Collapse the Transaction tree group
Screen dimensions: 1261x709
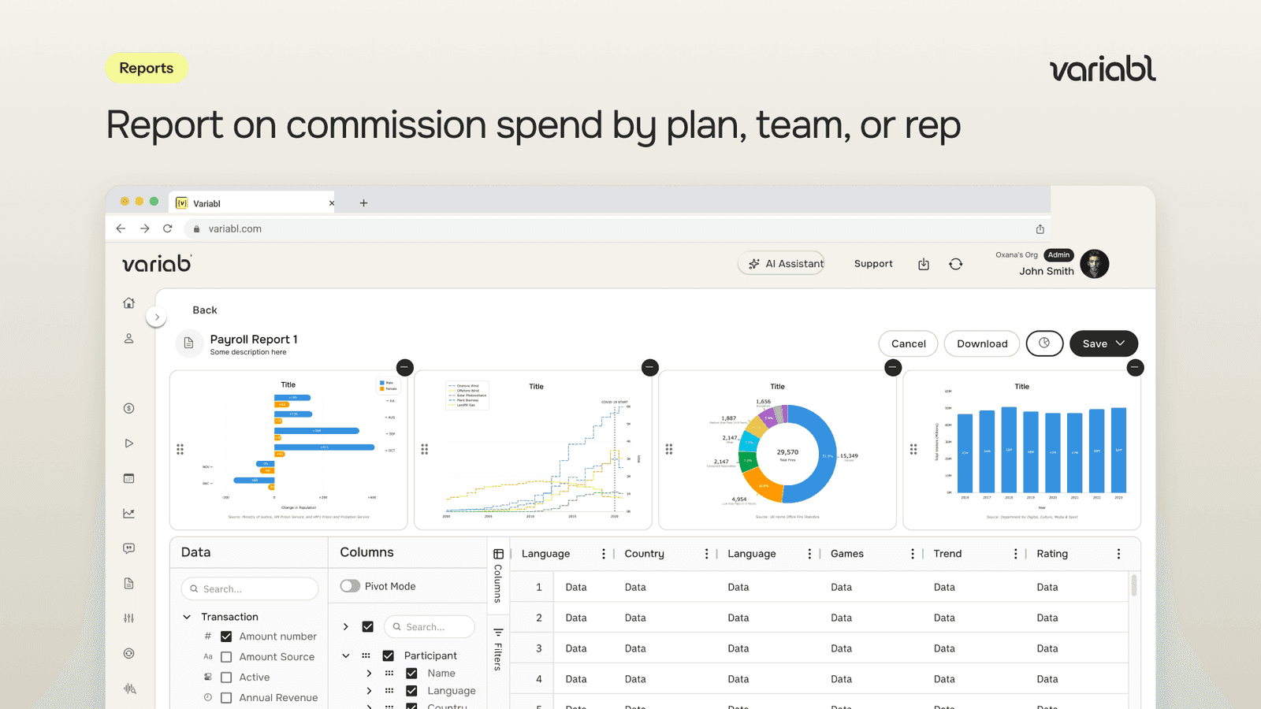coord(187,617)
